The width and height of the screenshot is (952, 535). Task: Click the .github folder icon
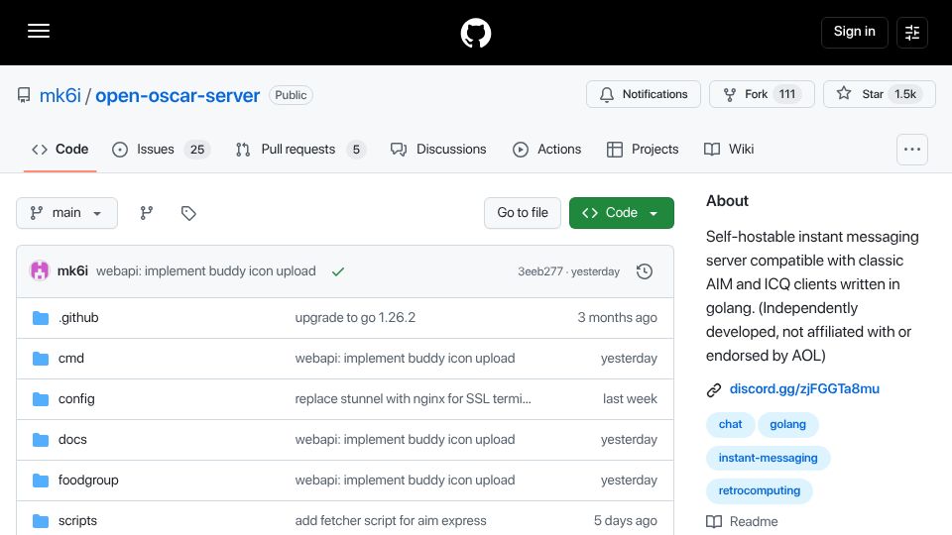pyautogui.click(x=41, y=318)
